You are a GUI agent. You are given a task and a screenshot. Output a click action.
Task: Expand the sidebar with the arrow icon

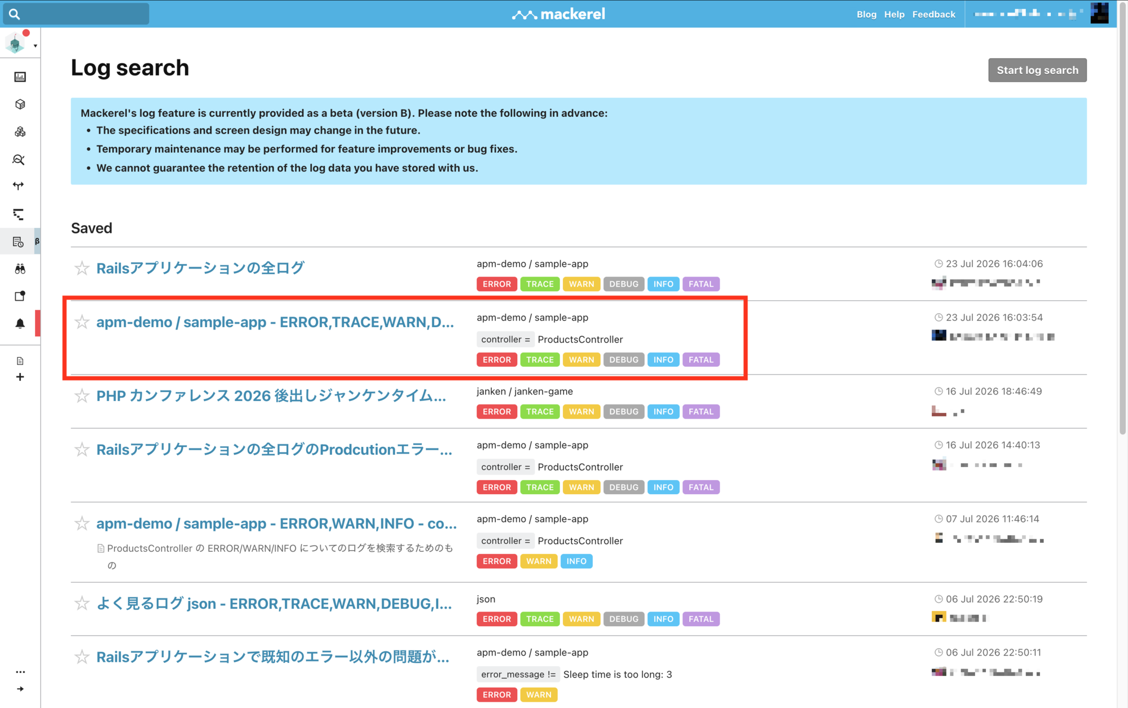(20, 689)
